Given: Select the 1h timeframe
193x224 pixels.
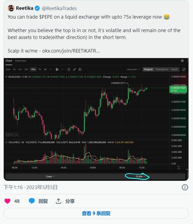Looking at the screenshot, I should tap(40, 69).
